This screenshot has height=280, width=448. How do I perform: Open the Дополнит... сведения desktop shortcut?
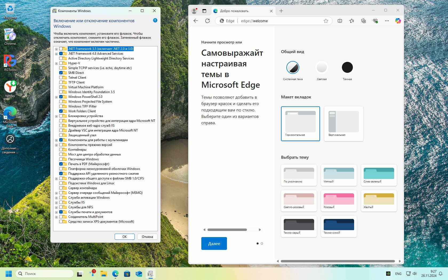[10, 144]
